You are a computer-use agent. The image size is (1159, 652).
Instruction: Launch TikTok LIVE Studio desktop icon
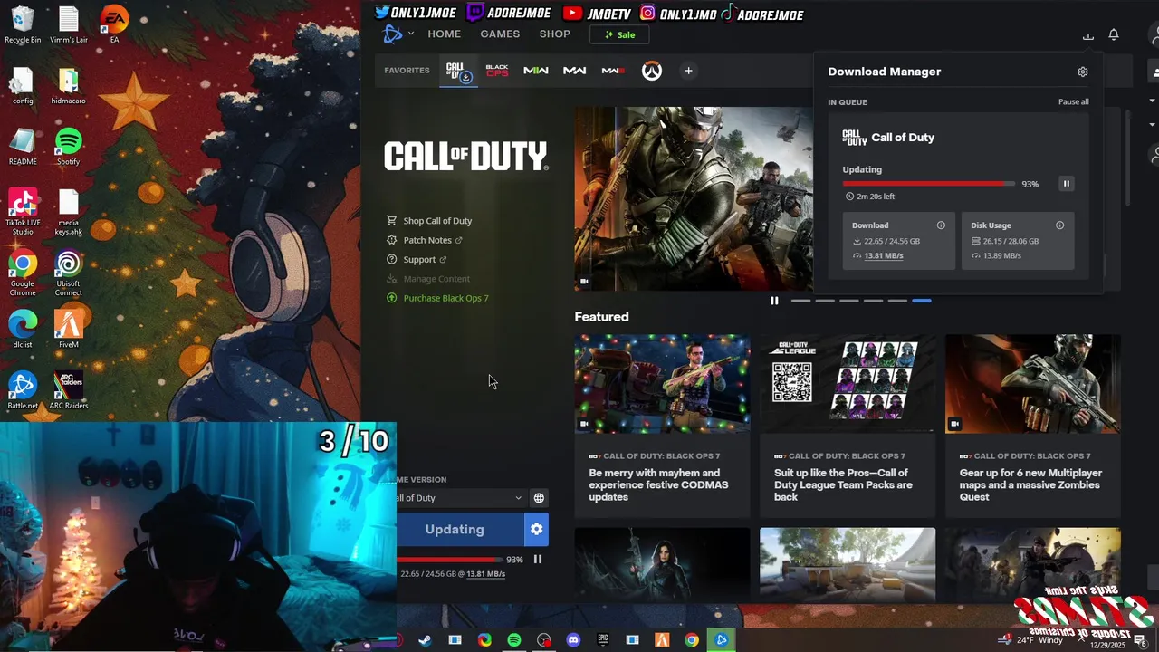click(x=23, y=213)
